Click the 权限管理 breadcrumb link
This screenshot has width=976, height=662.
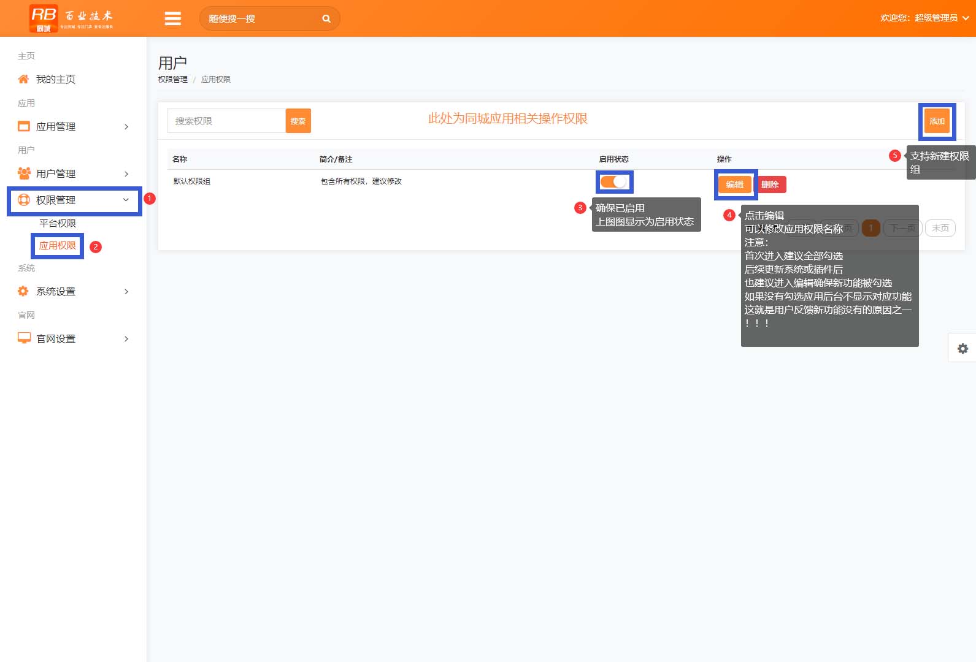tap(173, 80)
